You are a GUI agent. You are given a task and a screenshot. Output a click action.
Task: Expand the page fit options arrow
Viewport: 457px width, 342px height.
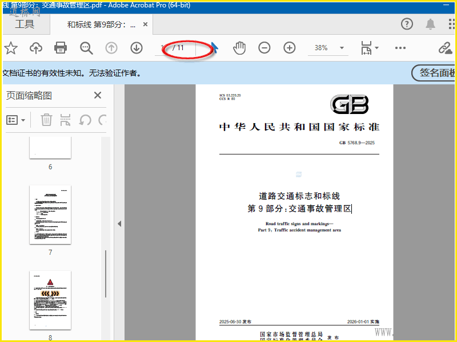coord(376,48)
